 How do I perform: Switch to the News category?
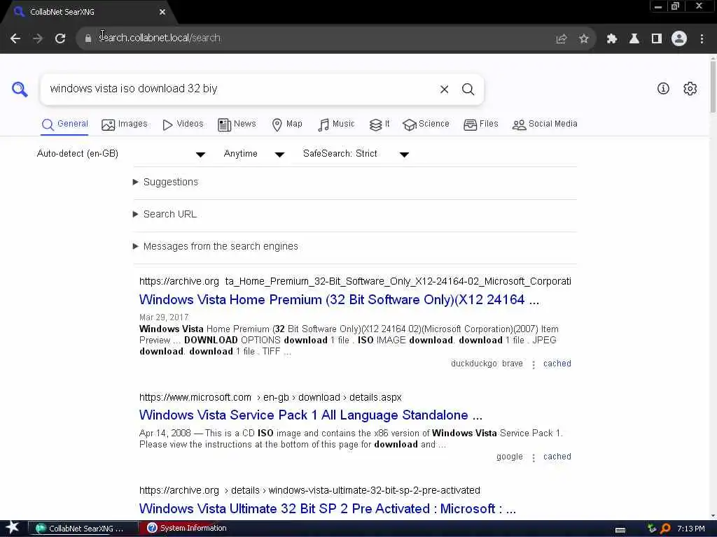click(x=237, y=124)
